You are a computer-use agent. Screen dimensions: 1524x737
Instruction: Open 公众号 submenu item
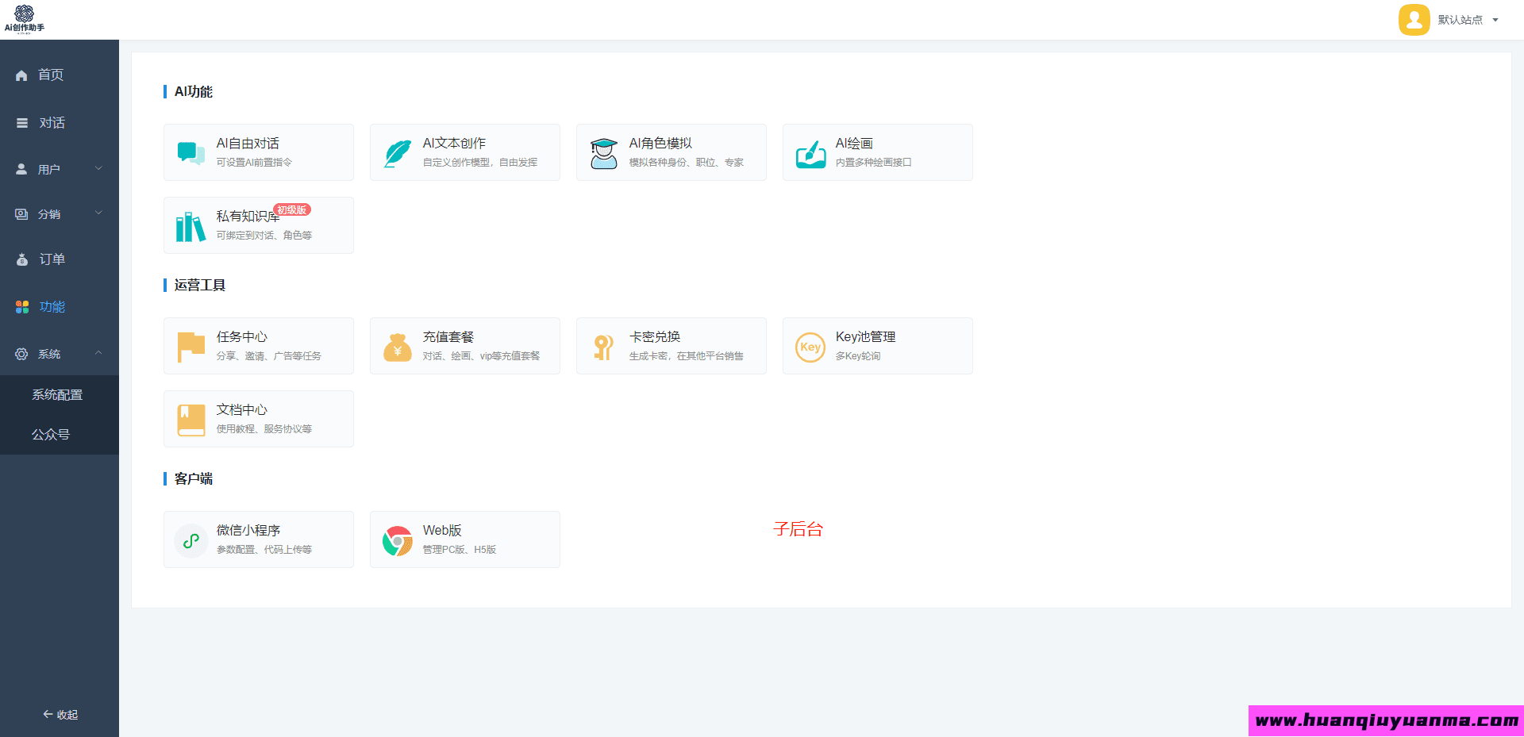(51, 434)
